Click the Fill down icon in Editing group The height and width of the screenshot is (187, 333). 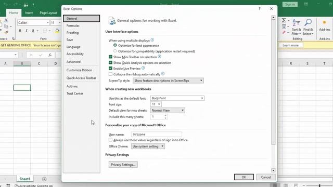click(x=284, y=26)
